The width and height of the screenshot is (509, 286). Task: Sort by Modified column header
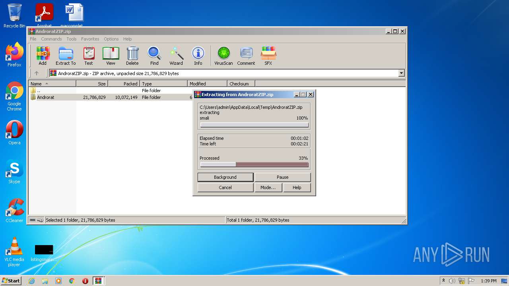[x=207, y=84]
